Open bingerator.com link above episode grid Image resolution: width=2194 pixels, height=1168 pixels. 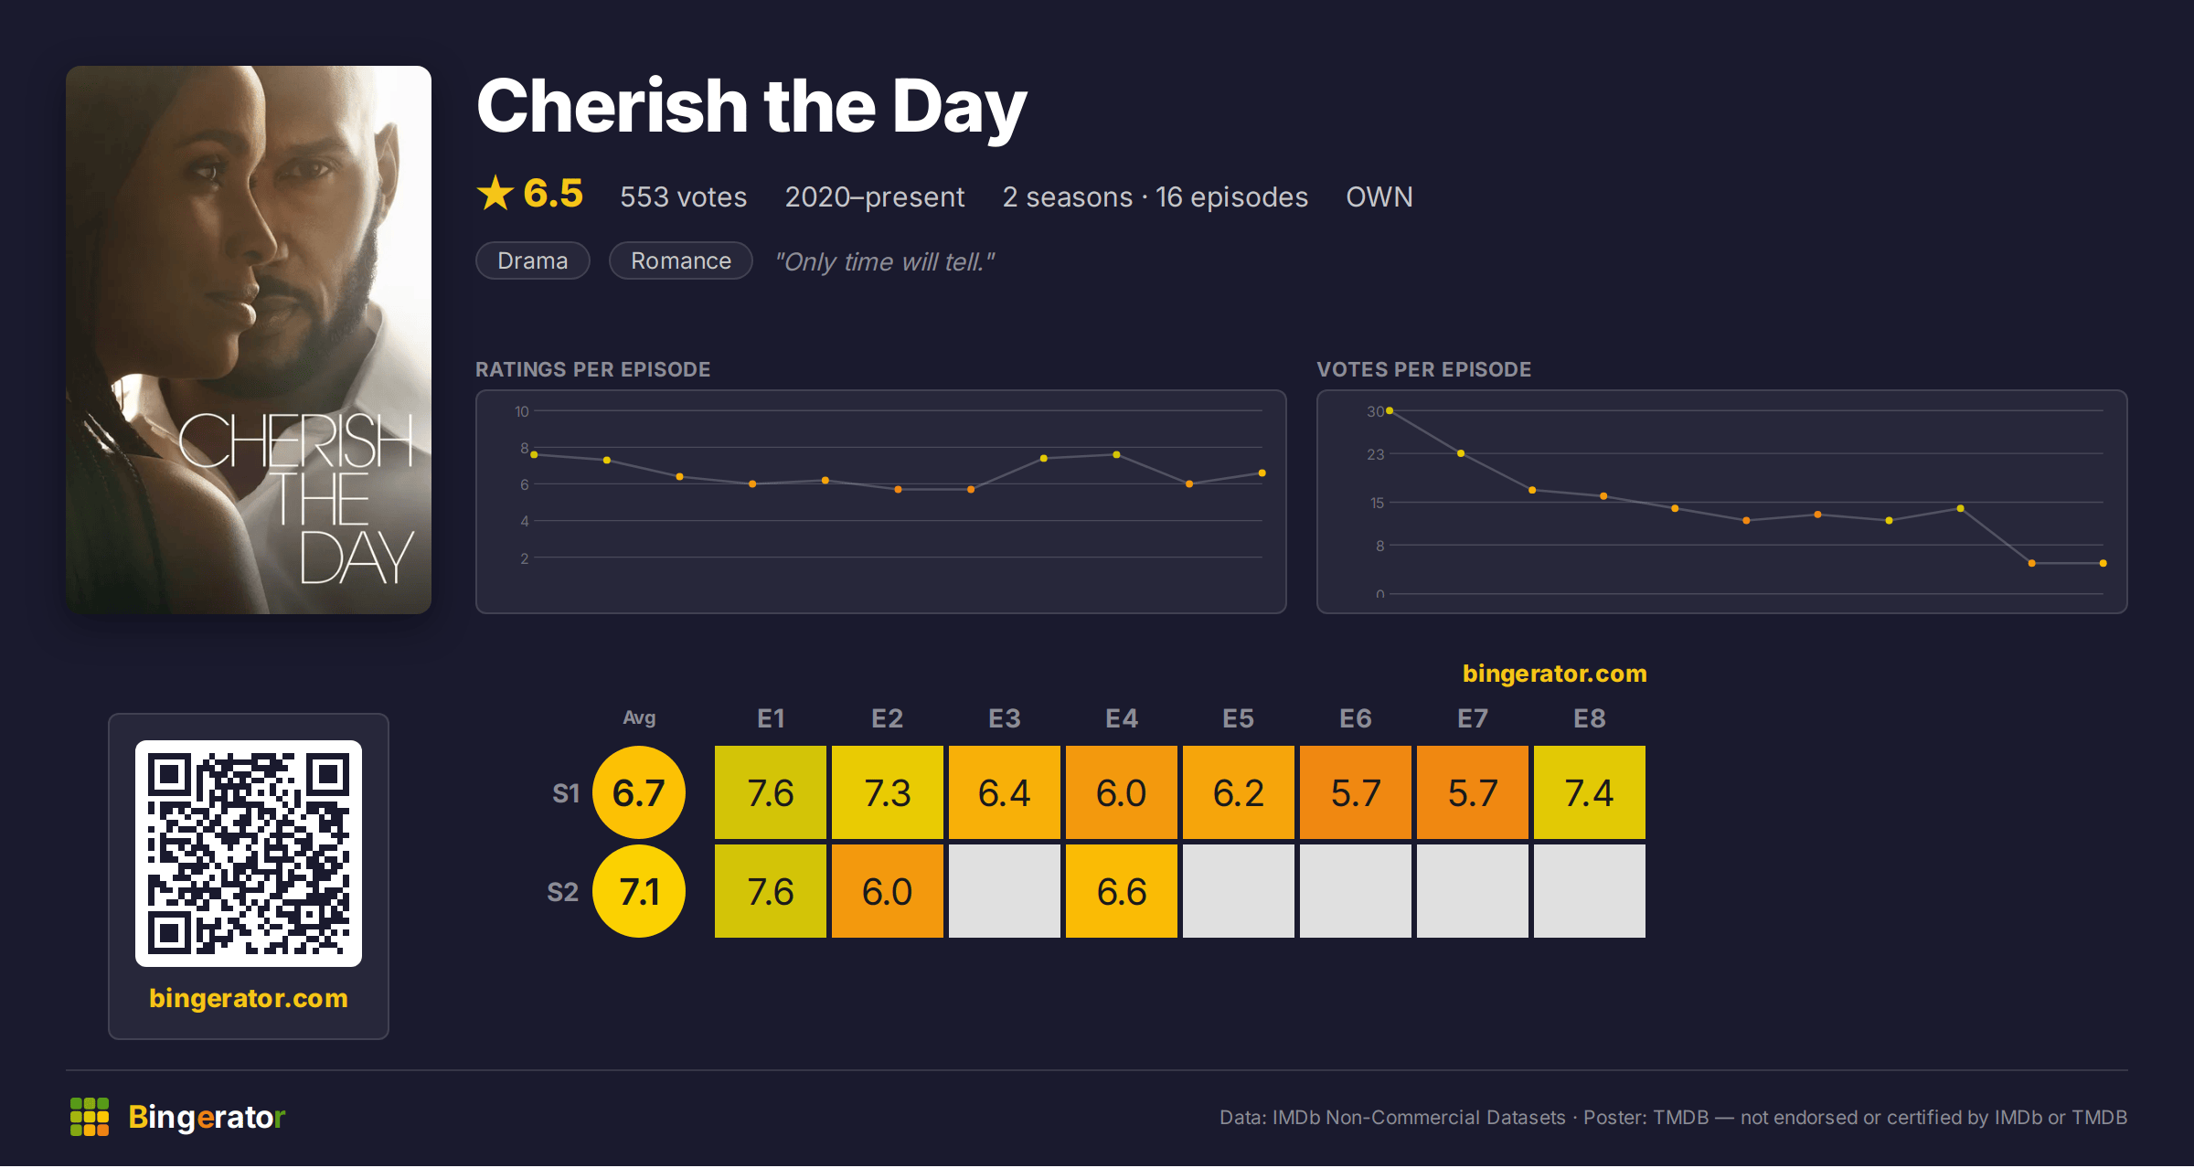click(x=1554, y=674)
